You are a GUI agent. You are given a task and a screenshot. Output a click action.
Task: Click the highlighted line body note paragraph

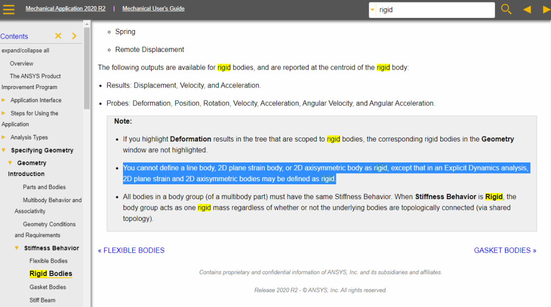click(325, 173)
